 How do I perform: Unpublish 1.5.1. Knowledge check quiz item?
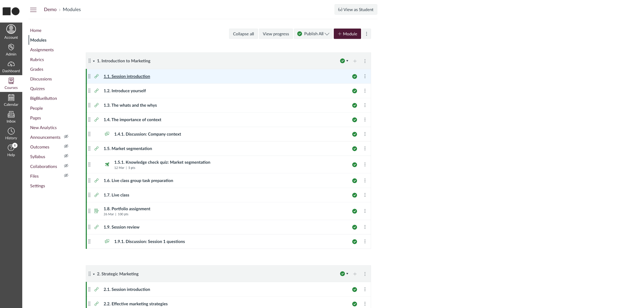click(x=355, y=165)
